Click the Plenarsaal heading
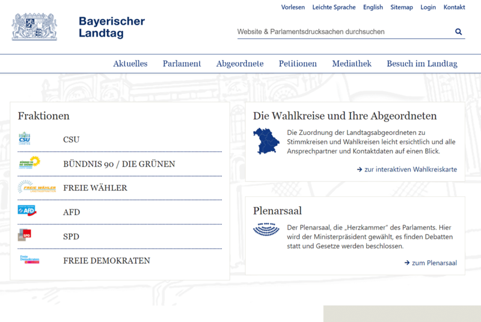This screenshot has width=481, height=322. [277, 210]
